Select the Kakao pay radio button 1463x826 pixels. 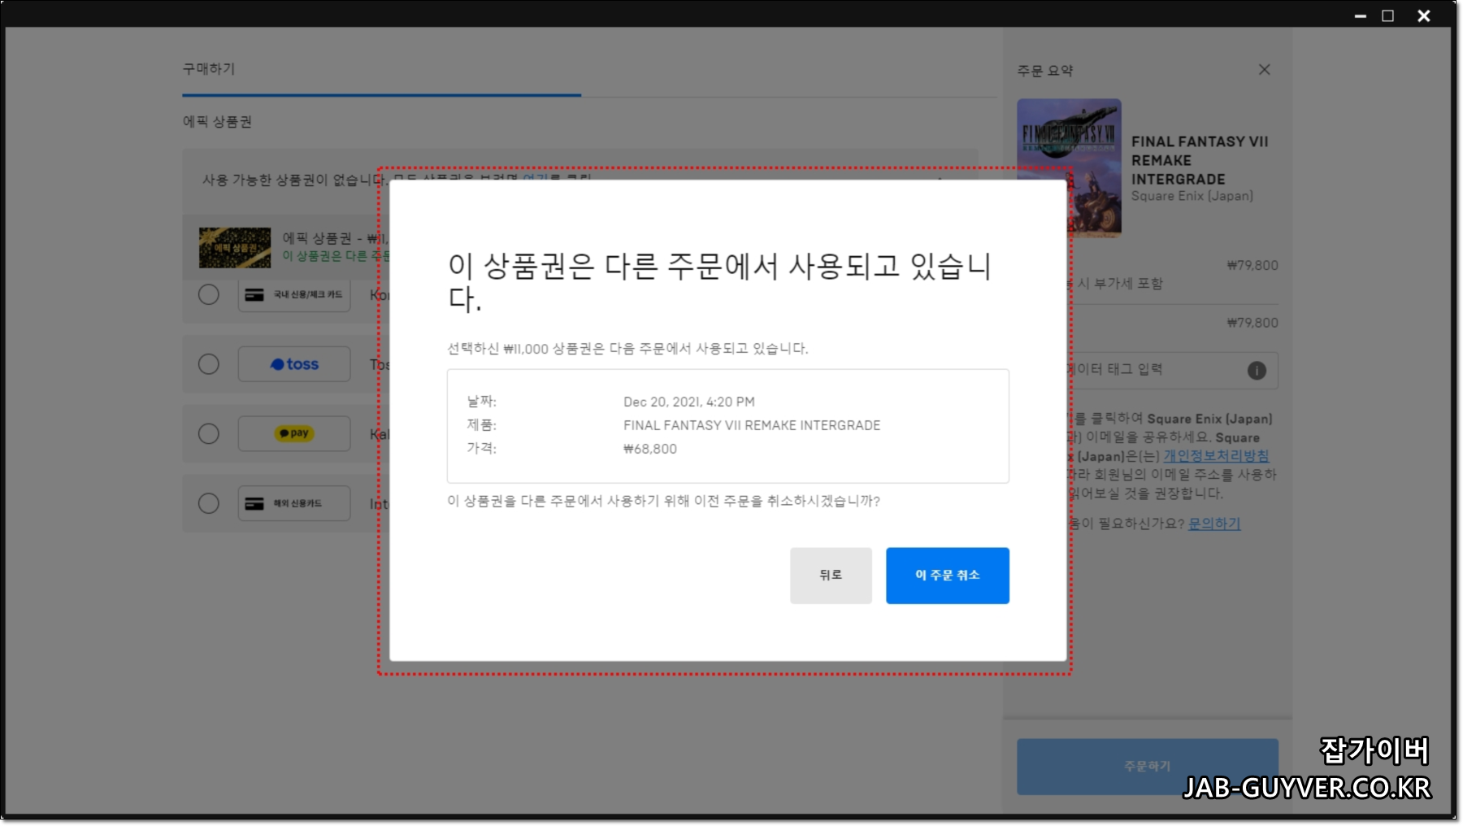point(209,434)
